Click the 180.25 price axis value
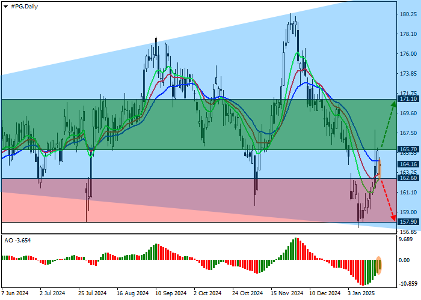The width and height of the screenshot is (421, 300). [408, 14]
